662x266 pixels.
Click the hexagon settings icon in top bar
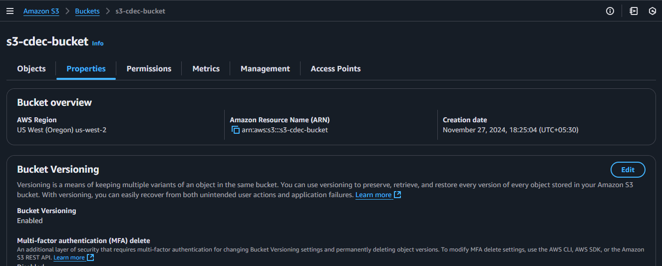652,11
